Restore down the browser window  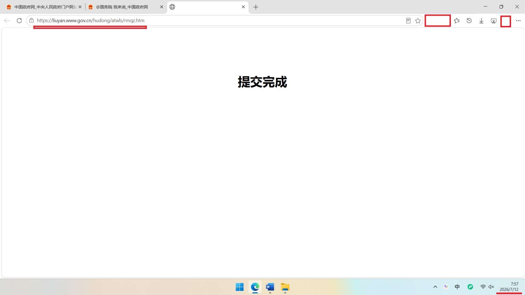coord(501,6)
